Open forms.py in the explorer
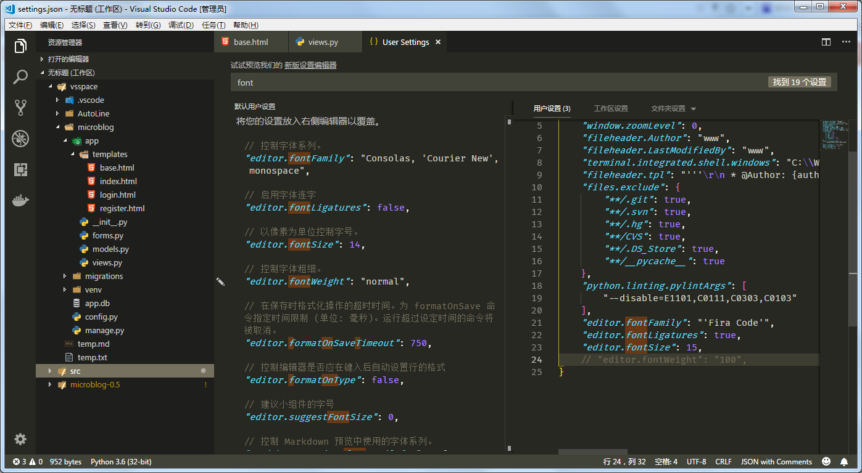This screenshot has width=862, height=473. (x=108, y=235)
